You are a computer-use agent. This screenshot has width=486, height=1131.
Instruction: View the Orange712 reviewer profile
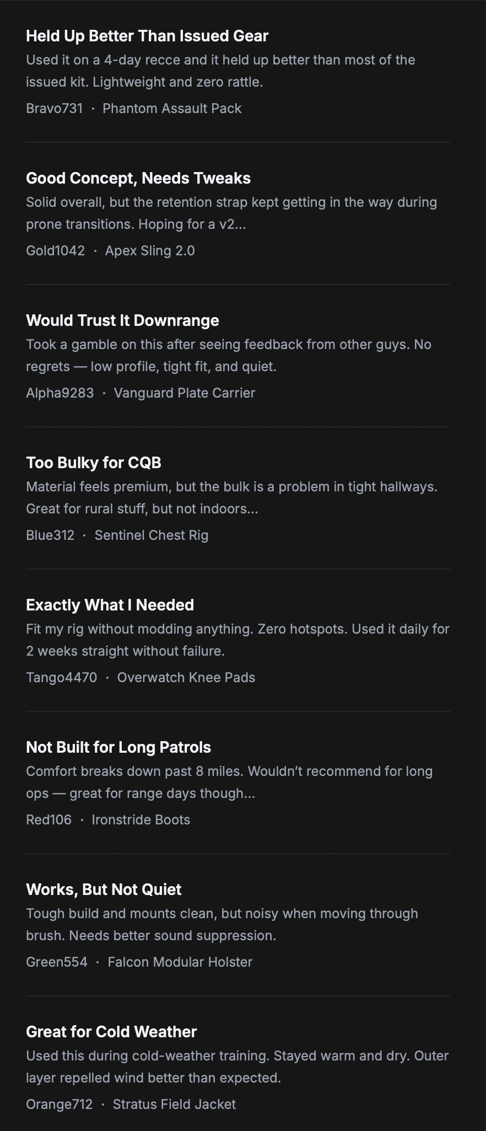[x=59, y=1104]
